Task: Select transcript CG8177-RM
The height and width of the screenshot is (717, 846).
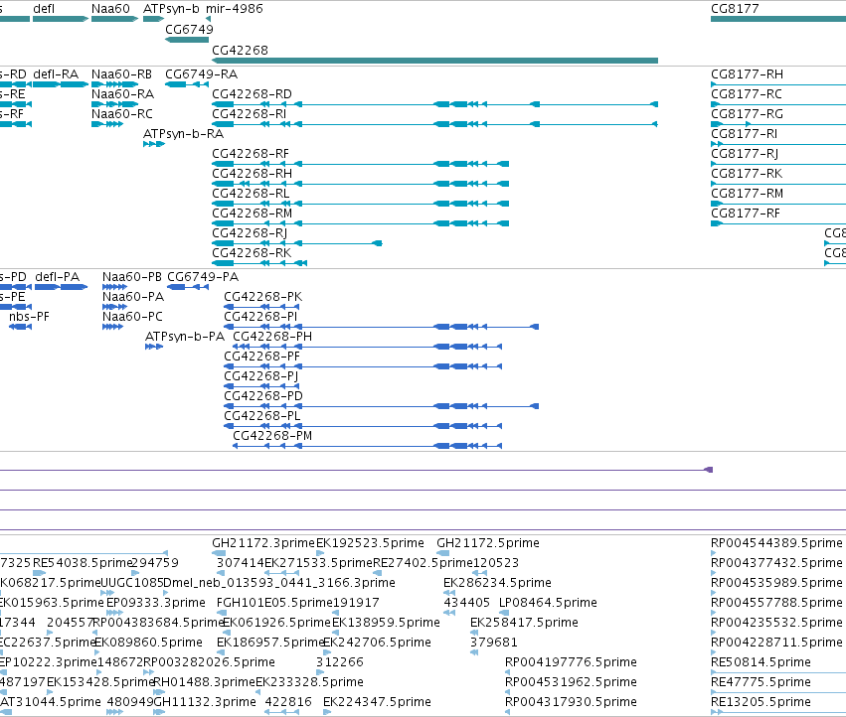Action: coord(778,204)
